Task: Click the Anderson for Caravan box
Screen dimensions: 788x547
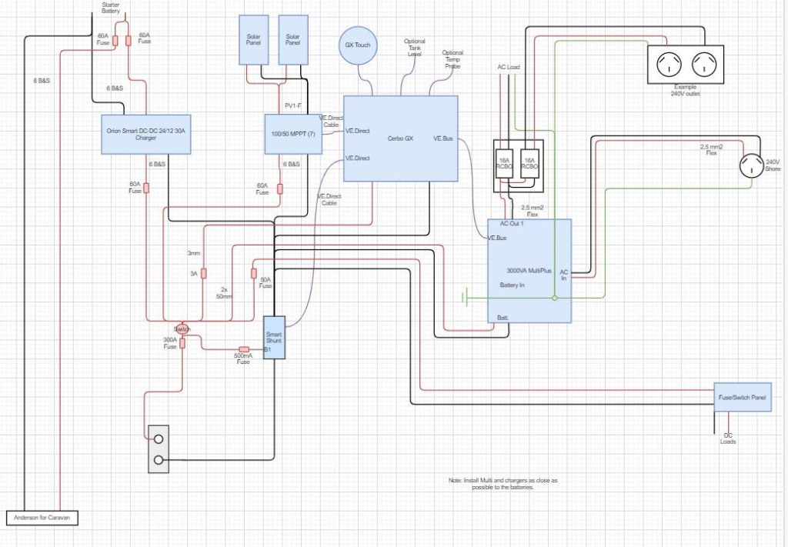Action: click(42, 518)
